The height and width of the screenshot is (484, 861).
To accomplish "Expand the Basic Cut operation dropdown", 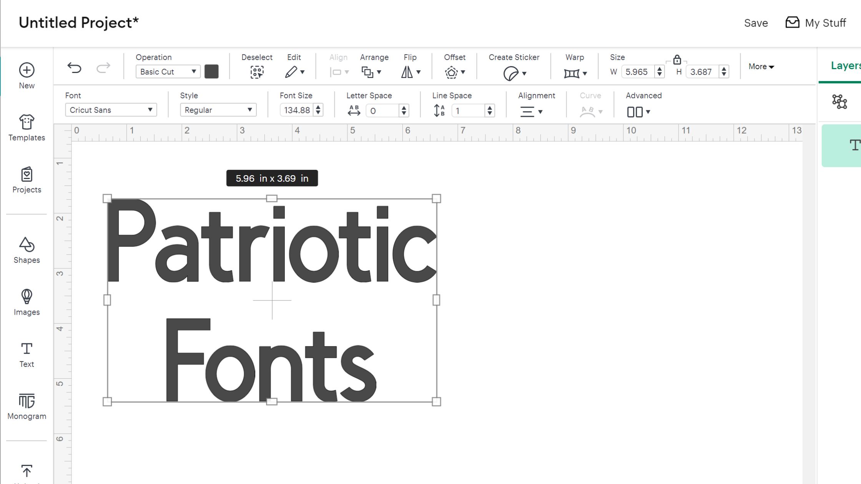I will click(x=168, y=71).
